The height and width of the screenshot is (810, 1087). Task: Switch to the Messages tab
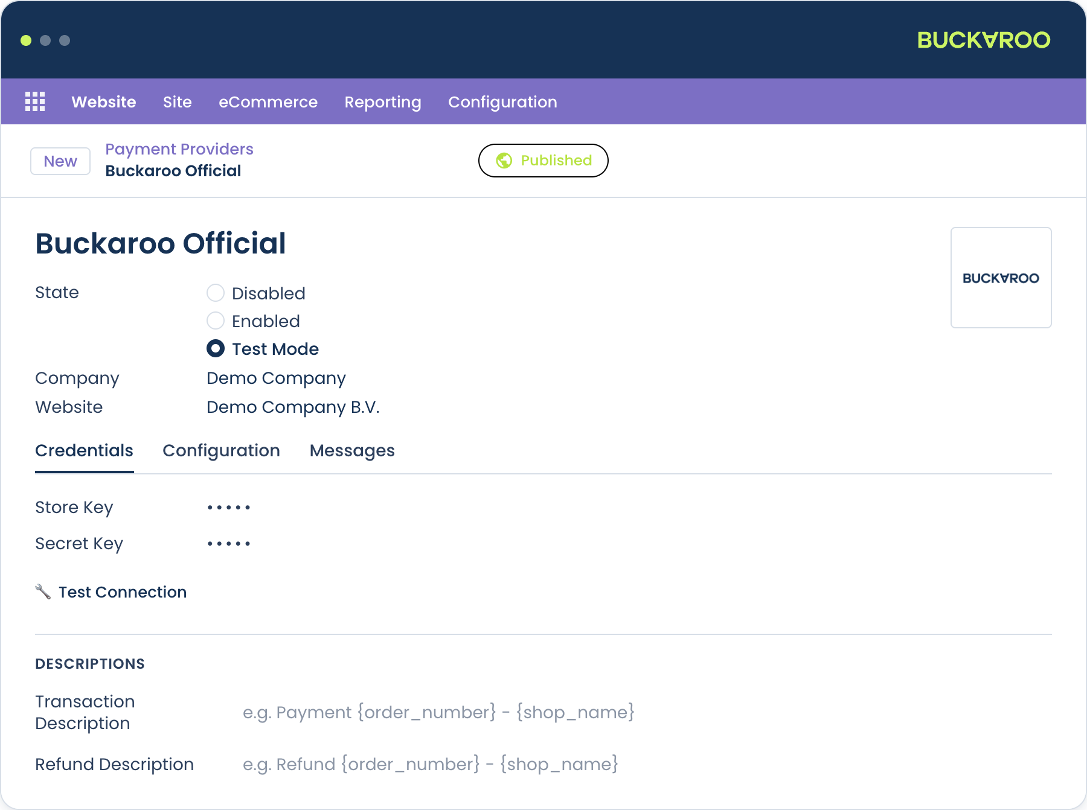(352, 451)
